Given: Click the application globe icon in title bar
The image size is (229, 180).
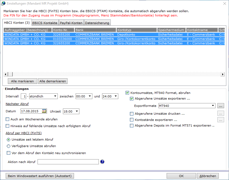Looking at the screenshot, I should click(3, 4).
